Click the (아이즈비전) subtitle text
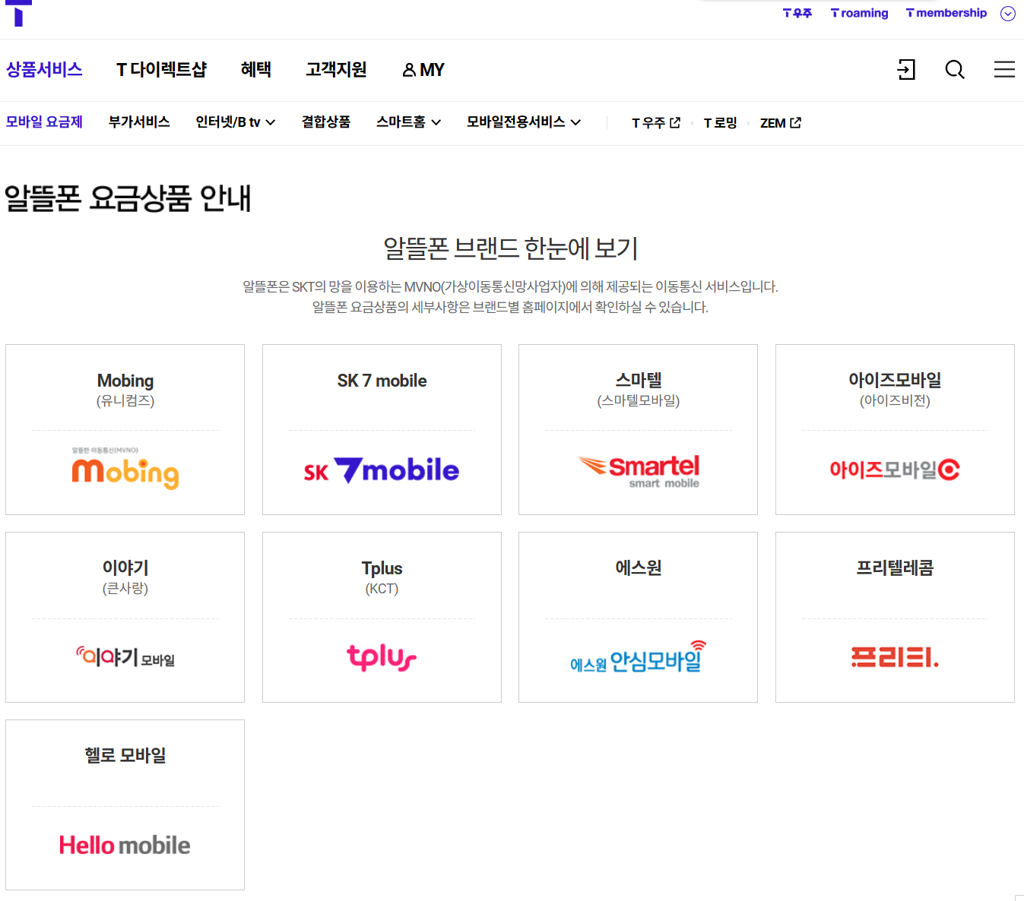The width and height of the screenshot is (1024, 901). [895, 401]
